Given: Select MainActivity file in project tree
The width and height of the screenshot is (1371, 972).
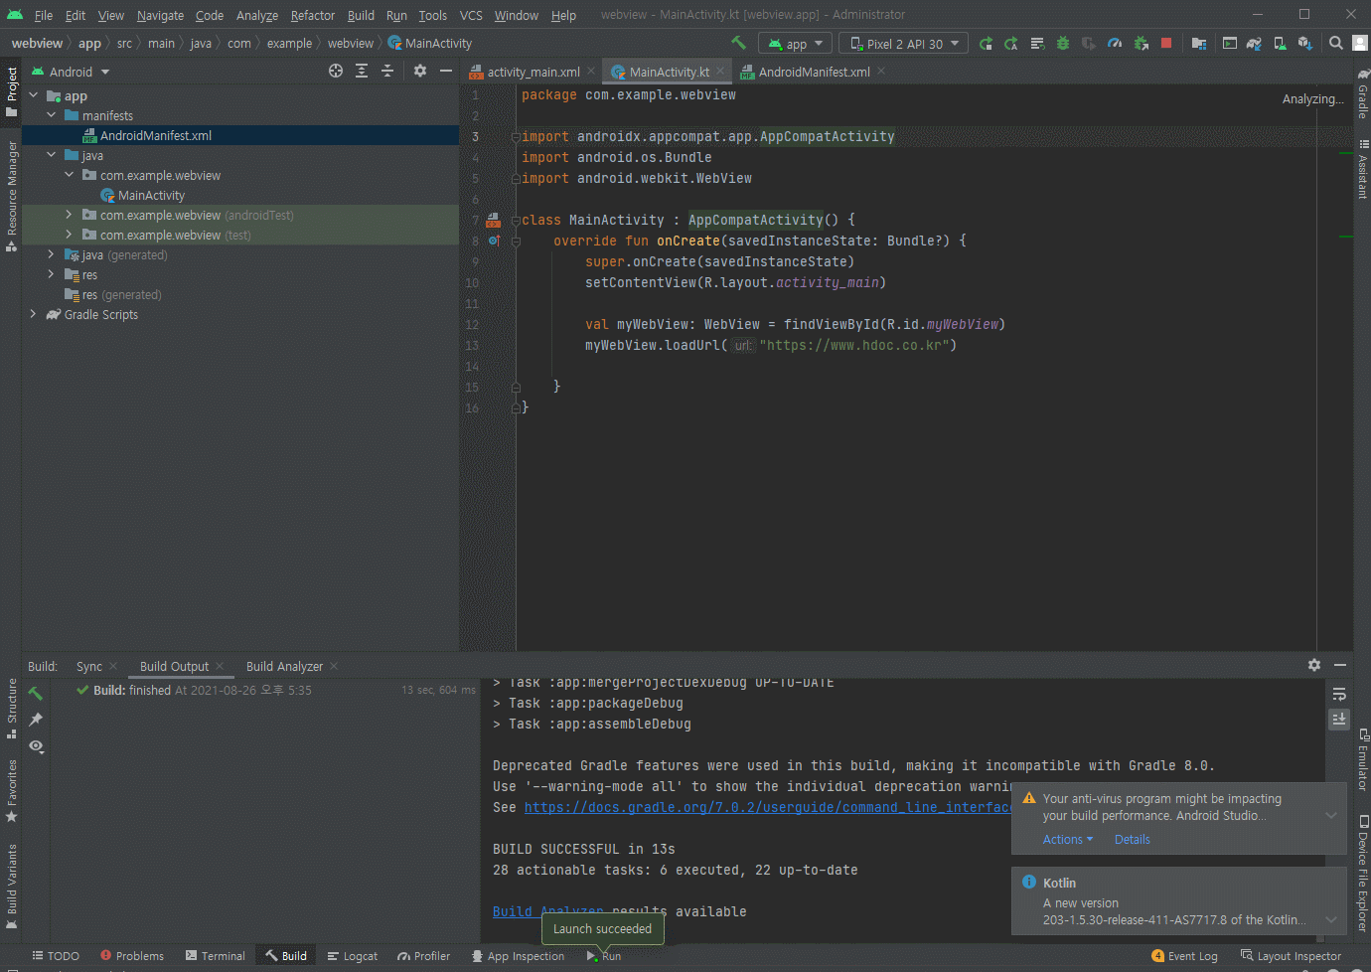Looking at the screenshot, I should click(x=151, y=195).
